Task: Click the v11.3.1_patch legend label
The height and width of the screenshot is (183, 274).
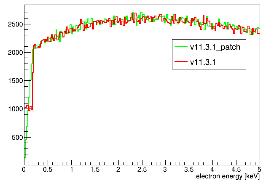Action: click(215, 47)
